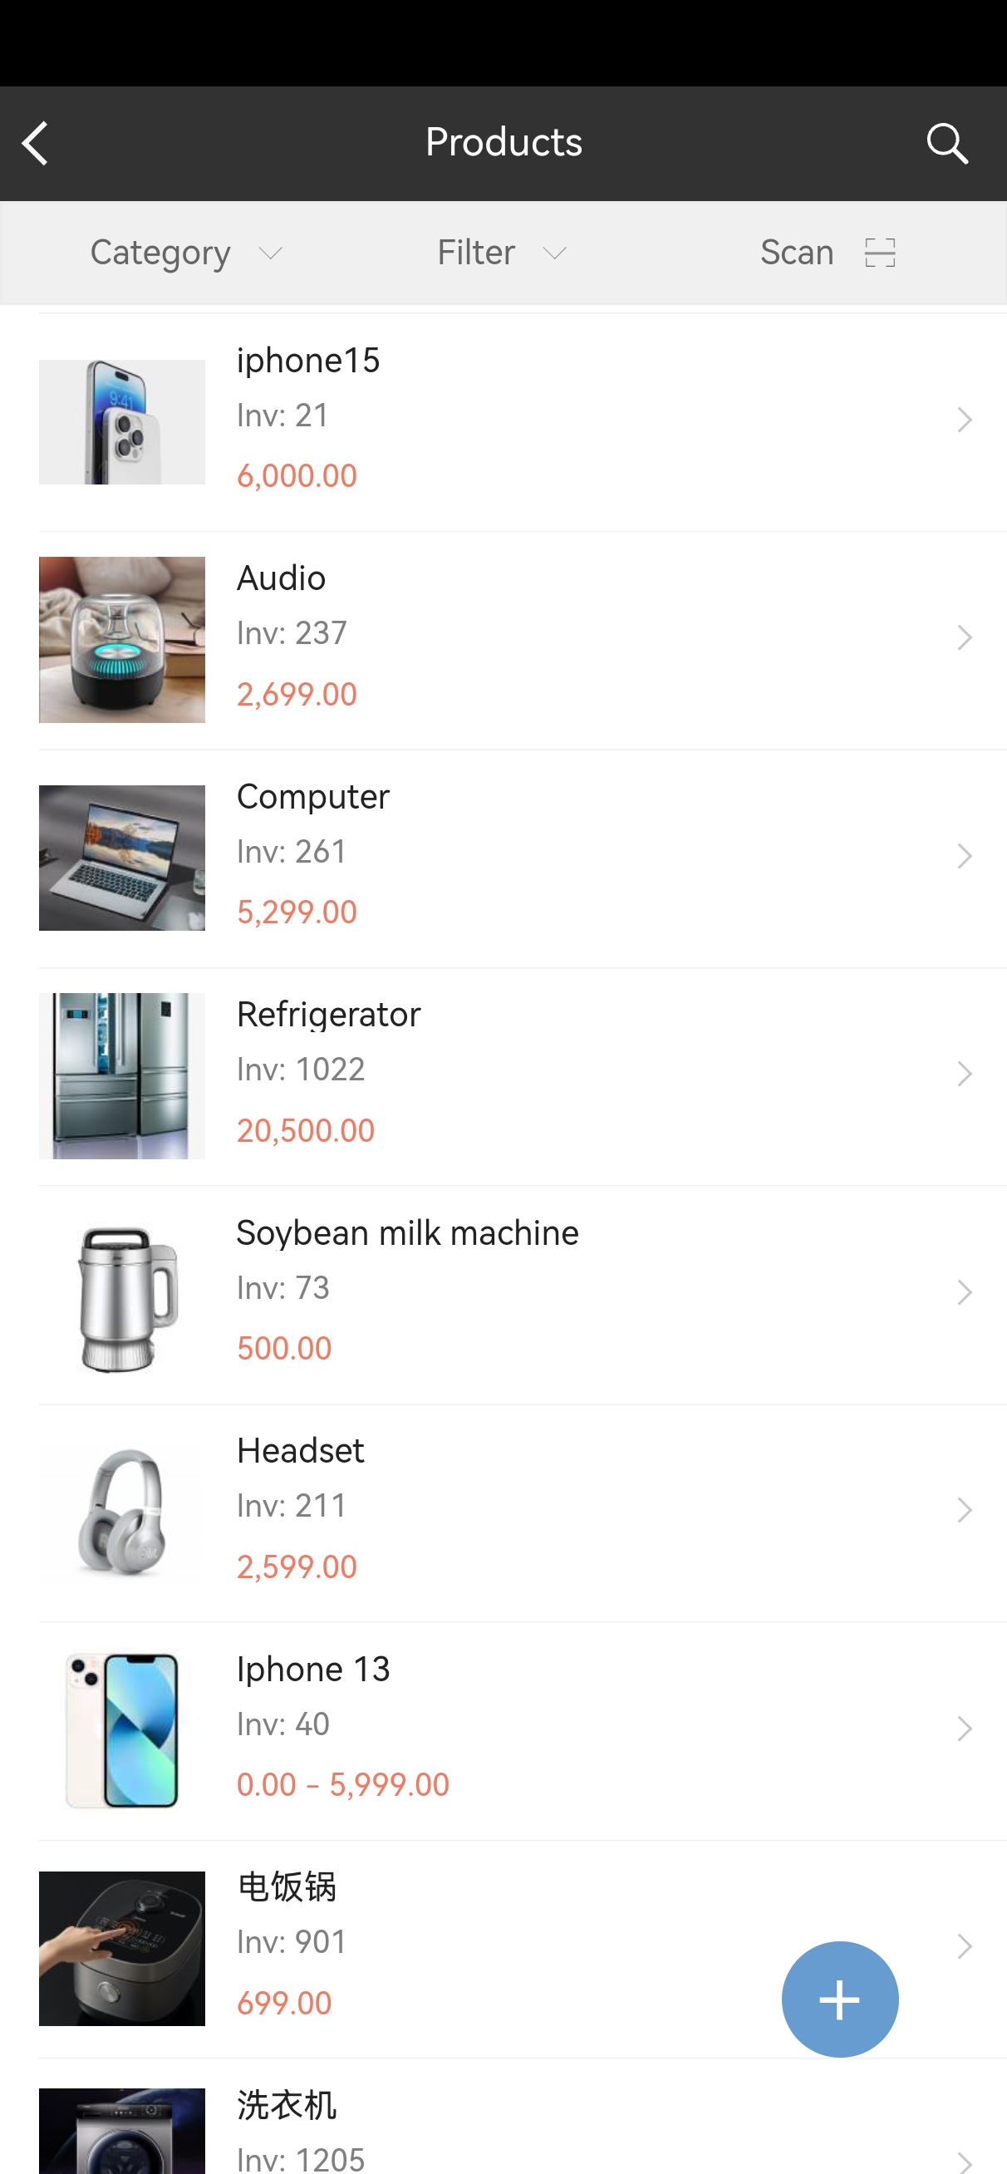This screenshot has width=1007, height=2174.
Task: Tap the Computer laptop thumbnail
Action: click(121, 858)
